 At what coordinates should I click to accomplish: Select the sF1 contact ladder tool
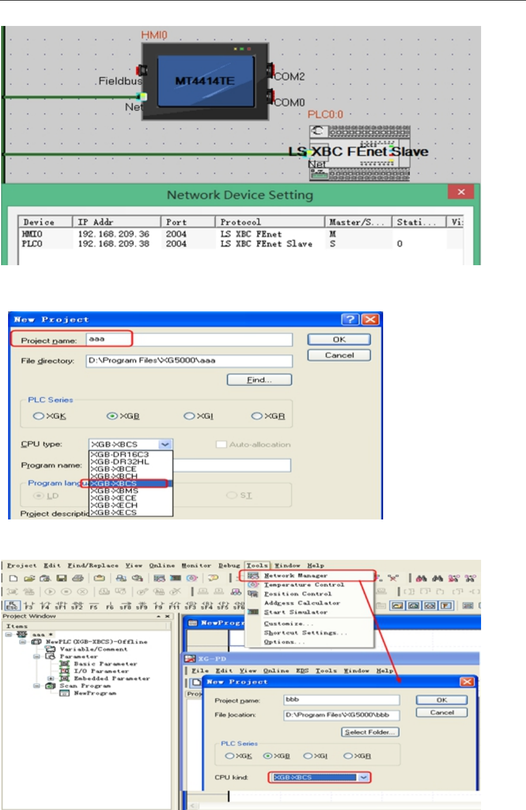[60, 605]
